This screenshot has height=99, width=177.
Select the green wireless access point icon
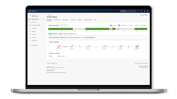point(72,47)
